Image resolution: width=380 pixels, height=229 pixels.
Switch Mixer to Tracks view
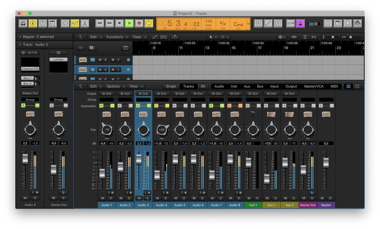pos(189,86)
